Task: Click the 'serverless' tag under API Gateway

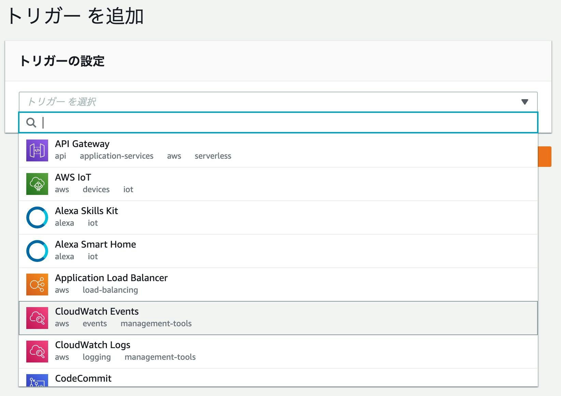Action: (x=213, y=156)
